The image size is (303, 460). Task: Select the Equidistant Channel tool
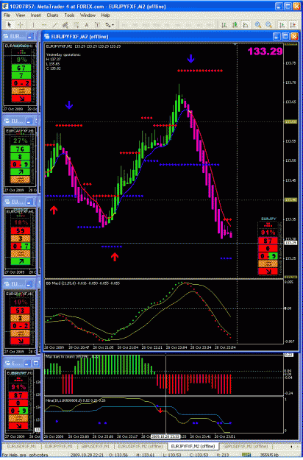pyautogui.click(x=65, y=25)
